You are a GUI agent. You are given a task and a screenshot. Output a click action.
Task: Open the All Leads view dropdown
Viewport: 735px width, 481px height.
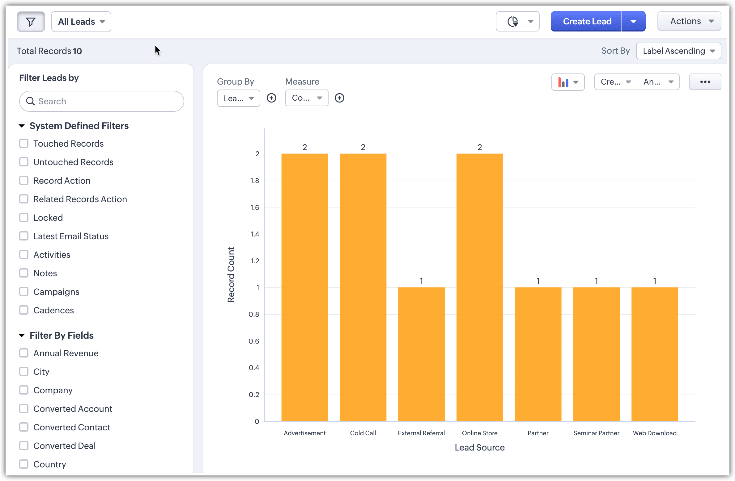tap(81, 22)
